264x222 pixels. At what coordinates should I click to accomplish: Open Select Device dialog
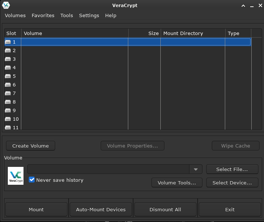(232, 183)
